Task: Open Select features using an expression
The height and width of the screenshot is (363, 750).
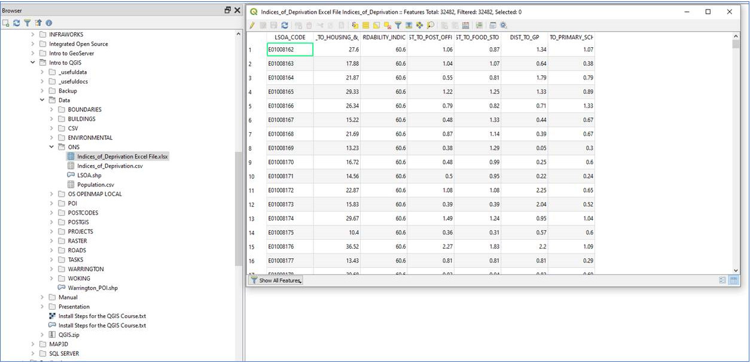Action: tap(355, 25)
